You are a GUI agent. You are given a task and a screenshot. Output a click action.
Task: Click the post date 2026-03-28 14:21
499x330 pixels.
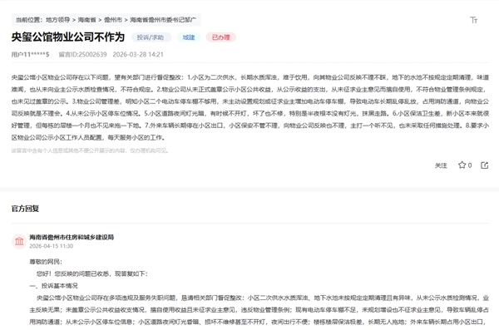[x=138, y=54]
